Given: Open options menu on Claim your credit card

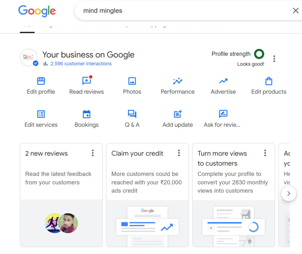Looking at the screenshot, I should 179,153.
